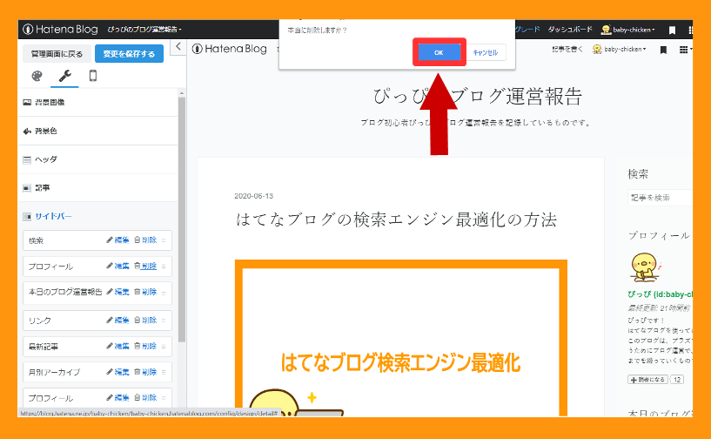Expand the ヘッダ section

pos(97,159)
